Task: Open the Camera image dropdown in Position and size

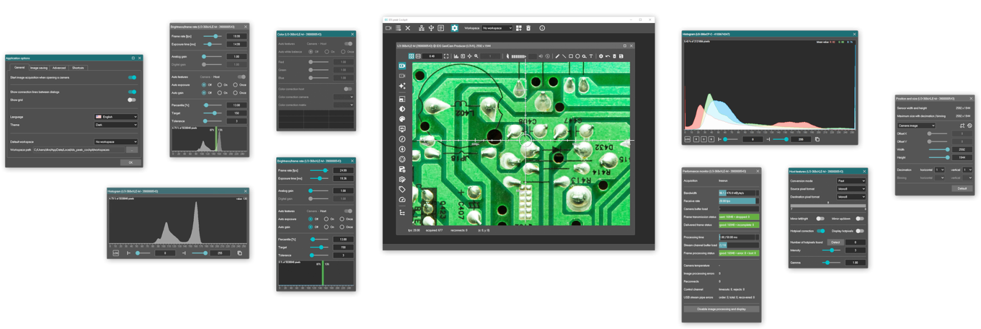Action: pyautogui.click(x=916, y=125)
